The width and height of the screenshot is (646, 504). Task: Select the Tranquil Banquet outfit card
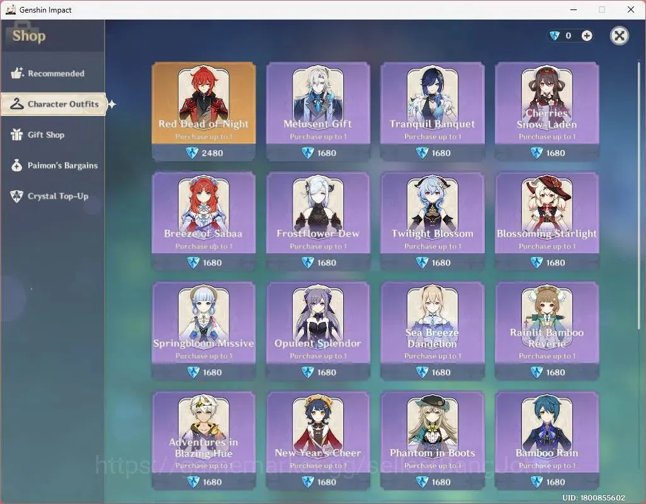pos(432,112)
